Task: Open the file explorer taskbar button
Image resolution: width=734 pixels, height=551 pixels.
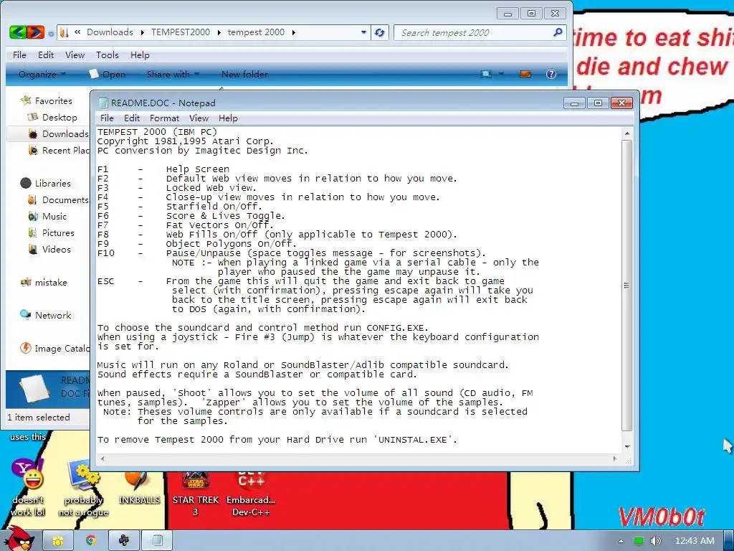Action: click(58, 541)
